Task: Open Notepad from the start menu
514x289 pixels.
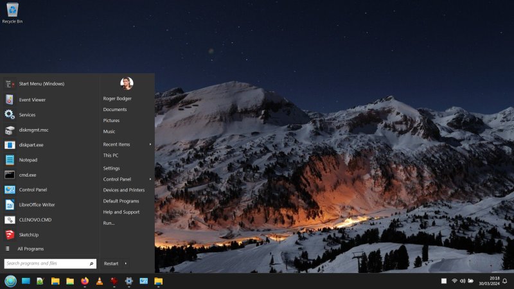Action: [28, 160]
